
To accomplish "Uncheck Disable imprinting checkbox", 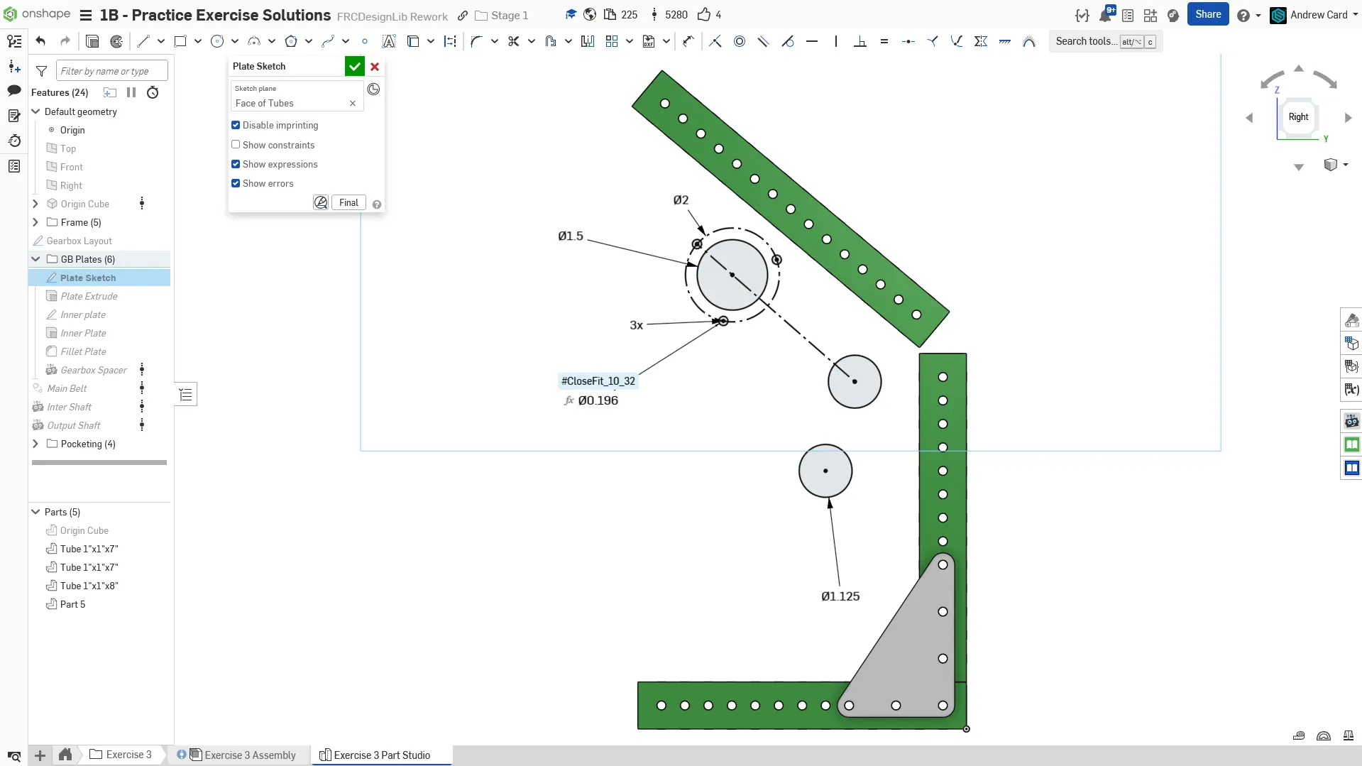I will tap(236, 125).
